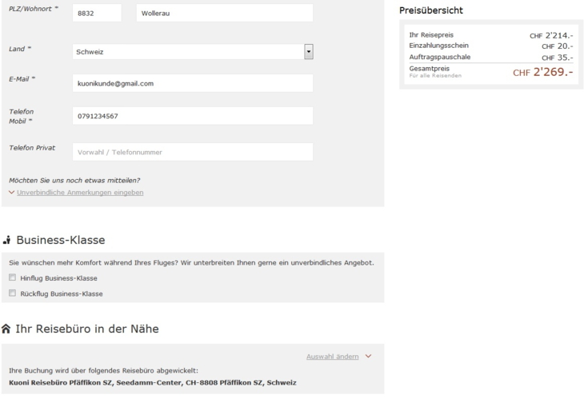
Task: Click the house icon beside Ihr Reisebüro
Action: tap(7, 329)
